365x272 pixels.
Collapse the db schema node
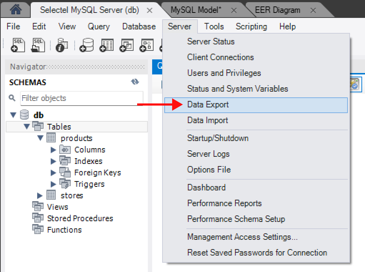click(x=13, y=115)
